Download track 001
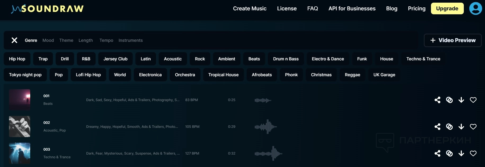 coord(461,100)
